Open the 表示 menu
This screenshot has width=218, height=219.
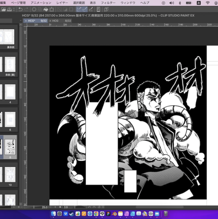(x=93, y=3)
